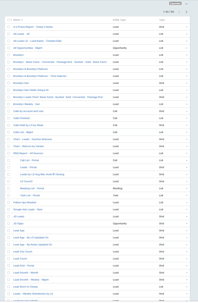Screen dimensions: 198x303
Task: Open Brooklyn & Brooklyn Platinum - Time Selector
Action: [40, 76]
